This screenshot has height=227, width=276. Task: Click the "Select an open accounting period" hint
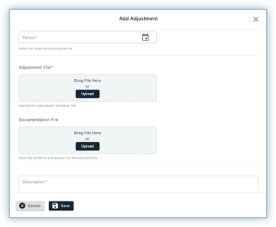pyautogui.click(x=46, y=48)
